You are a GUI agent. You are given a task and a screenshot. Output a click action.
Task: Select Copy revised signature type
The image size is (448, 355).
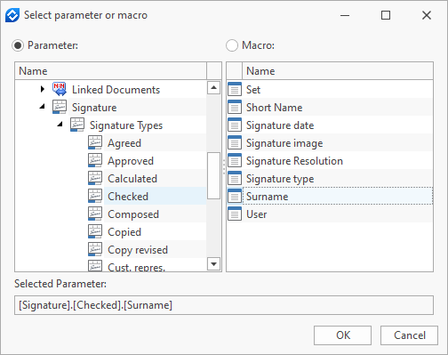(x=138, y=250)
